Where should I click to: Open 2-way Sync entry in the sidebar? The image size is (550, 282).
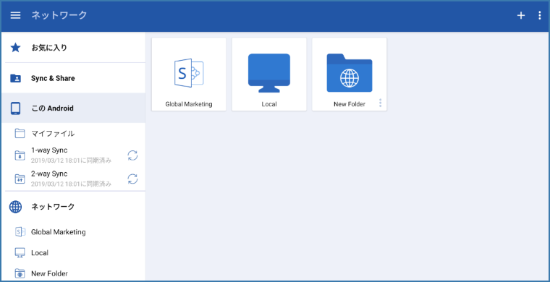[x=74, y=179]
